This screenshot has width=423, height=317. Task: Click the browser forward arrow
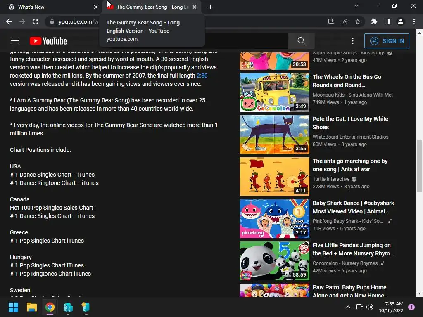click(x=22, y=21)
